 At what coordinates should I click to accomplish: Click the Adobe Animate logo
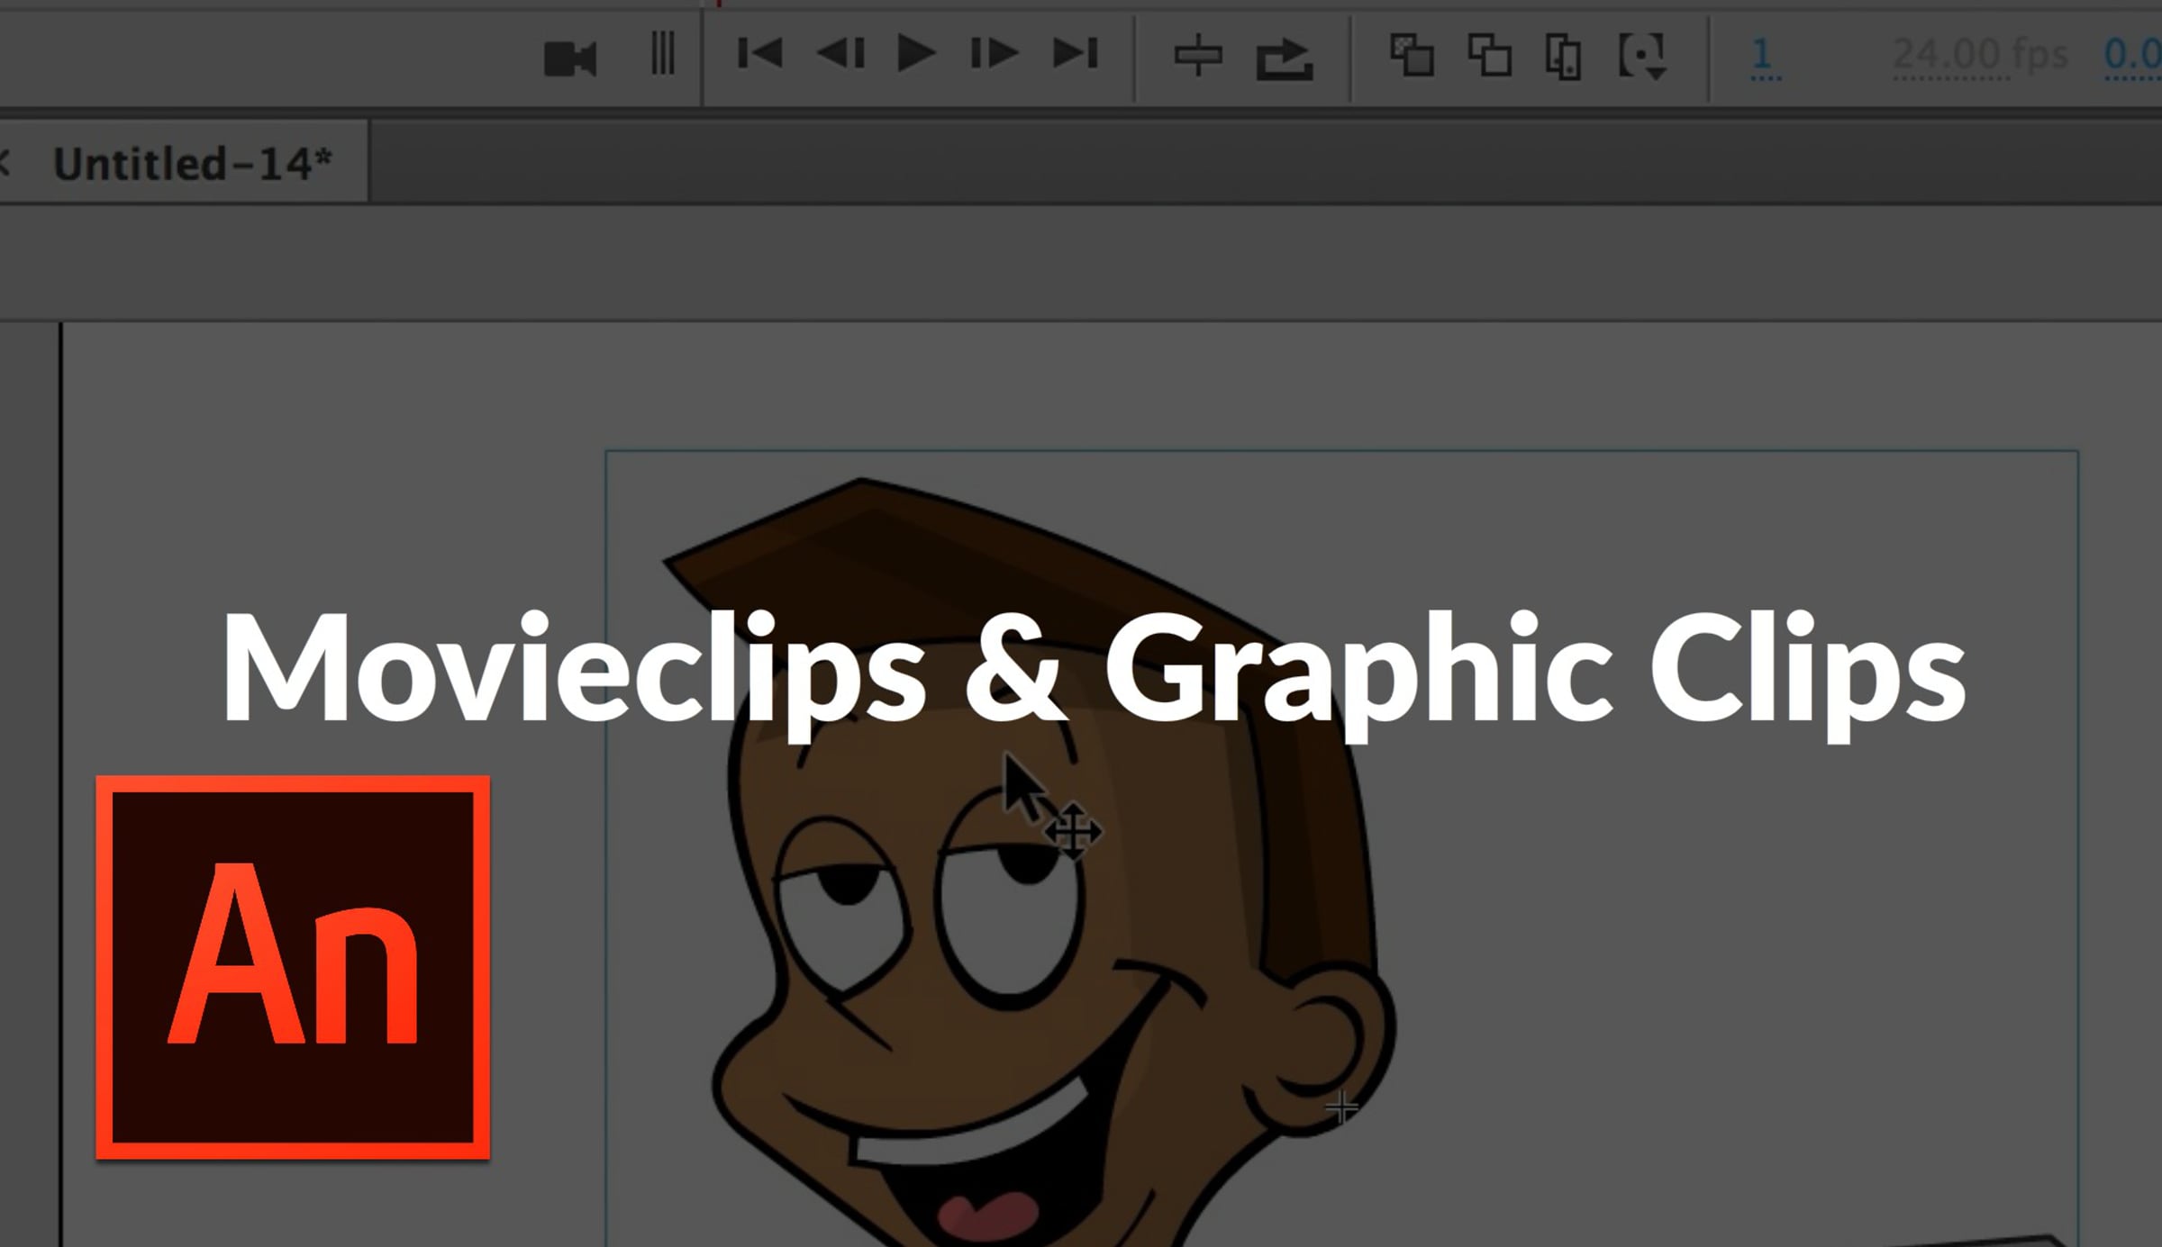293,967
